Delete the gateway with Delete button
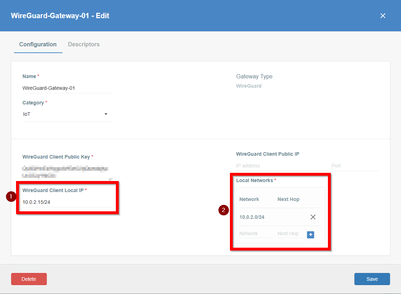 (29, 279)
